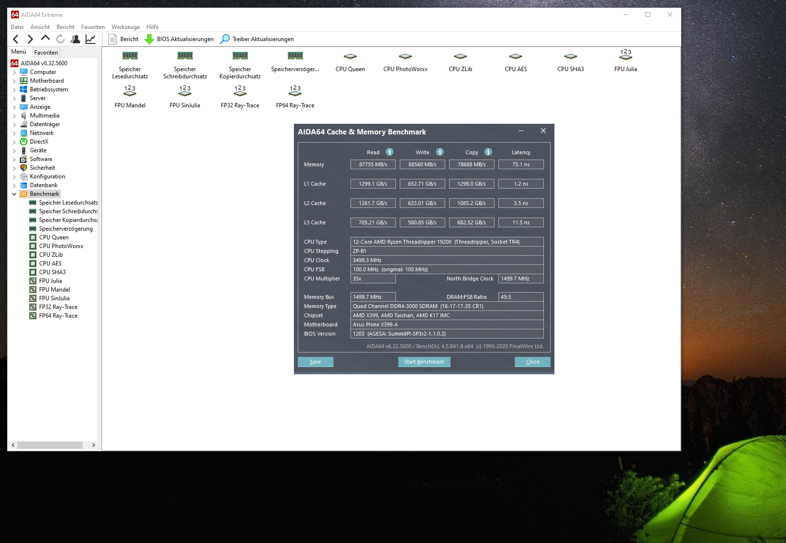Click sidebar scrollbar left arrow

[x=13, y=445]
